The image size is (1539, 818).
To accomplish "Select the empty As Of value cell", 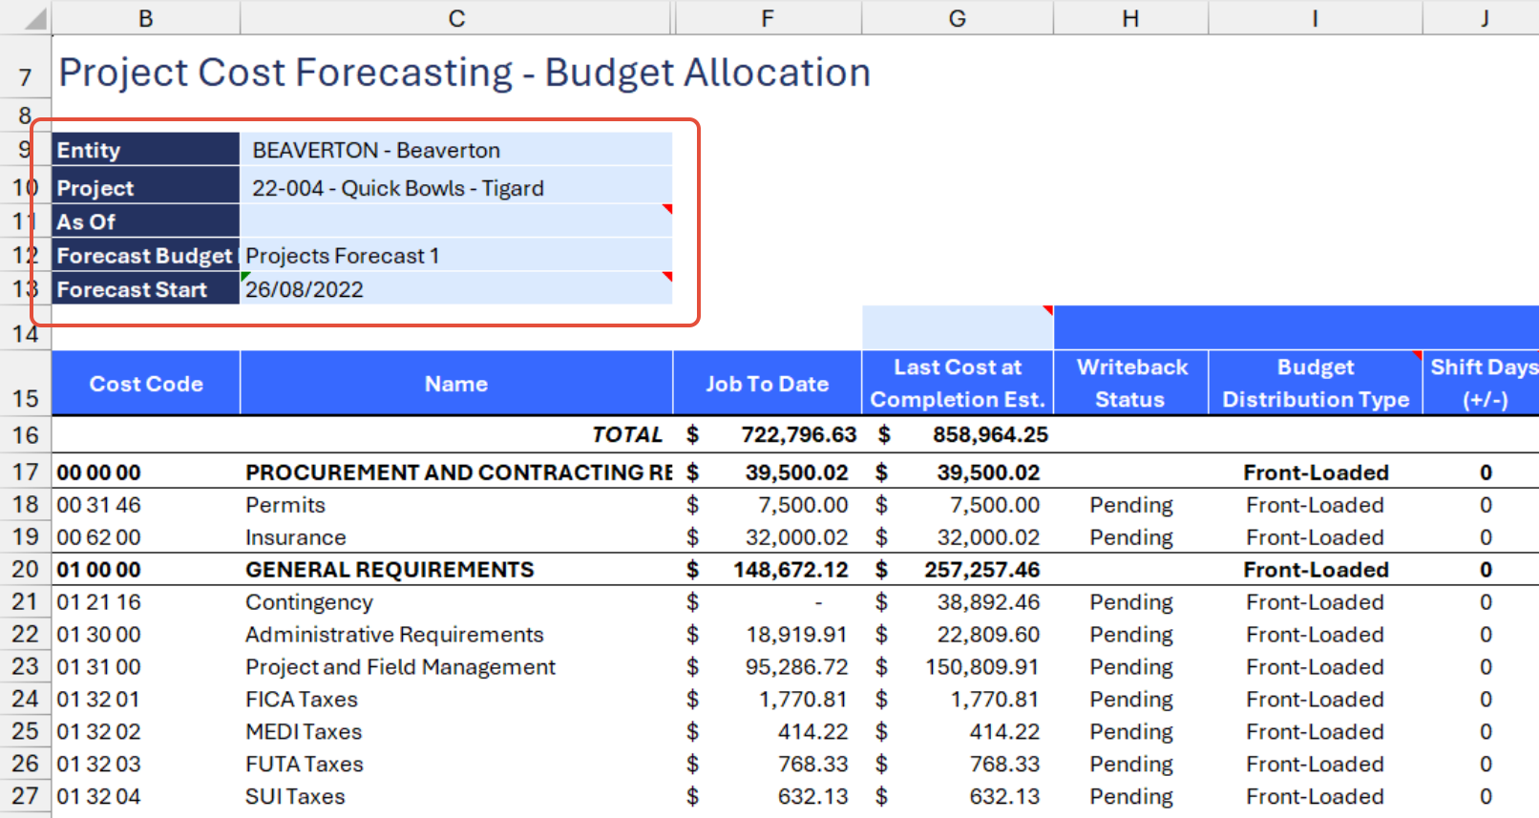I will pos(455,221).
